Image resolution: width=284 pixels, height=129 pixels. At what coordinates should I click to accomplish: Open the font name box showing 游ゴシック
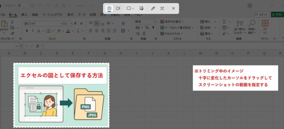tap(43, 24)
